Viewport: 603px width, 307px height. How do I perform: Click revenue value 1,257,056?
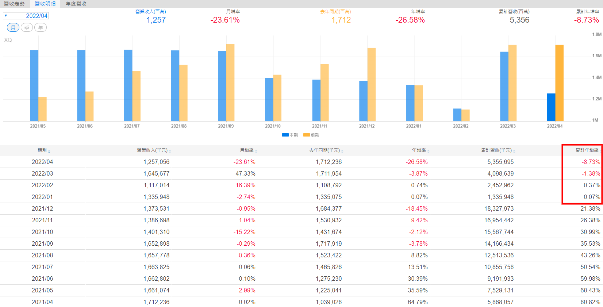click(x=156, y=162)
